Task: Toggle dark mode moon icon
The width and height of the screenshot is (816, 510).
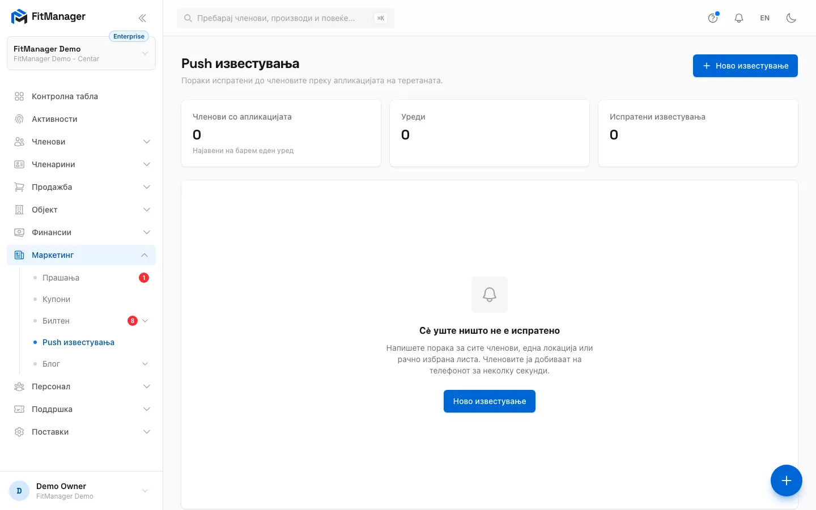Action: click(x=792, y=18)
